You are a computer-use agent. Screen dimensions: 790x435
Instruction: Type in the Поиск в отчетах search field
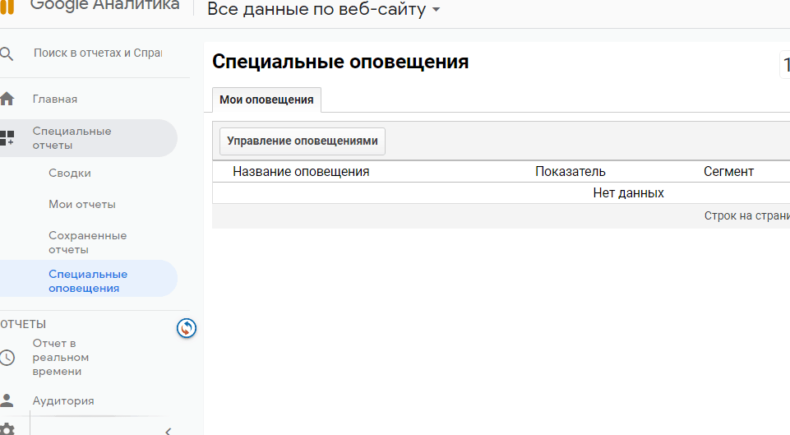[97, 53]
